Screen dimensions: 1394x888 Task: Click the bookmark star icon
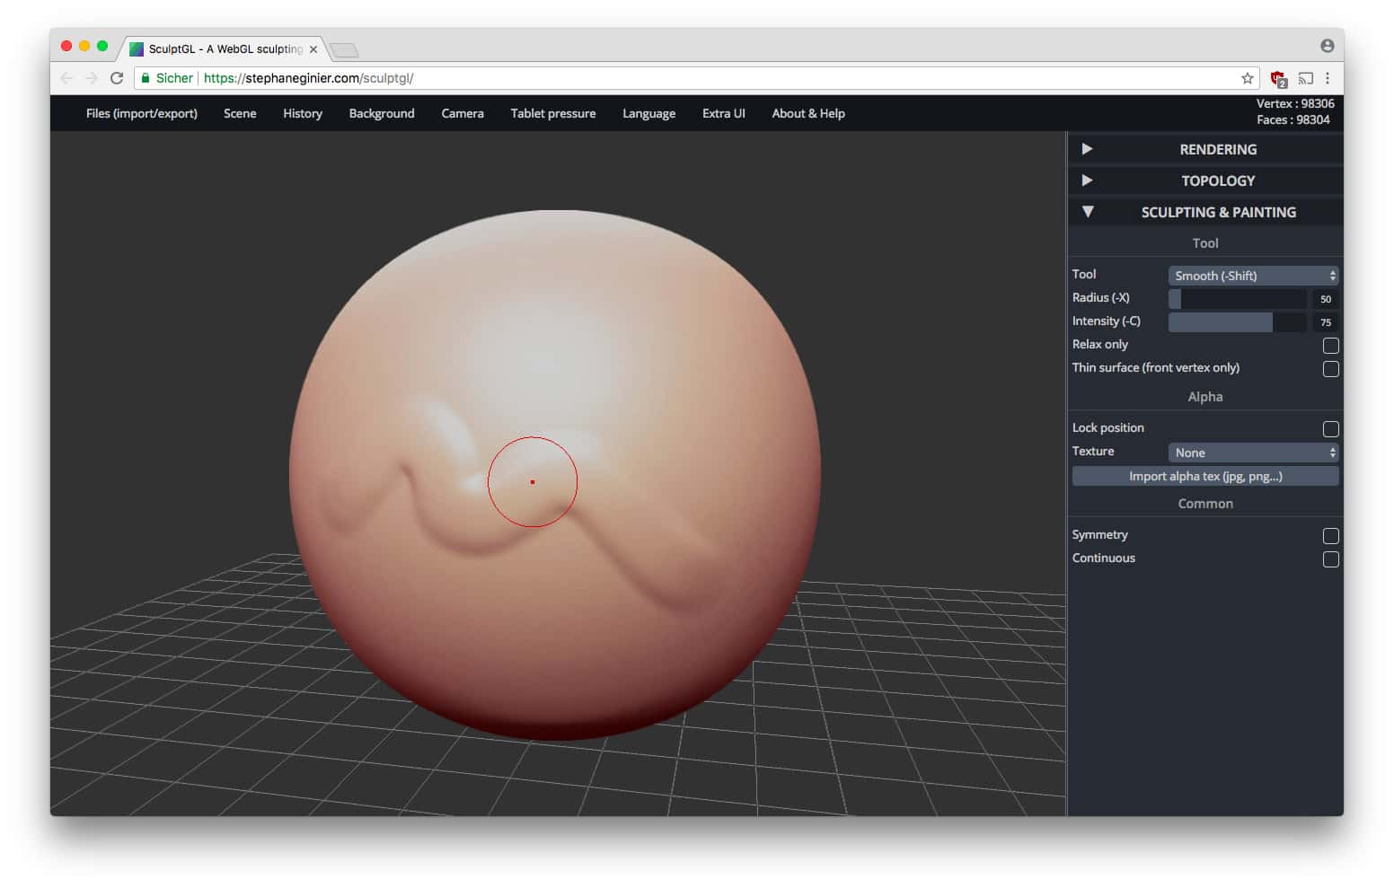1247,78
